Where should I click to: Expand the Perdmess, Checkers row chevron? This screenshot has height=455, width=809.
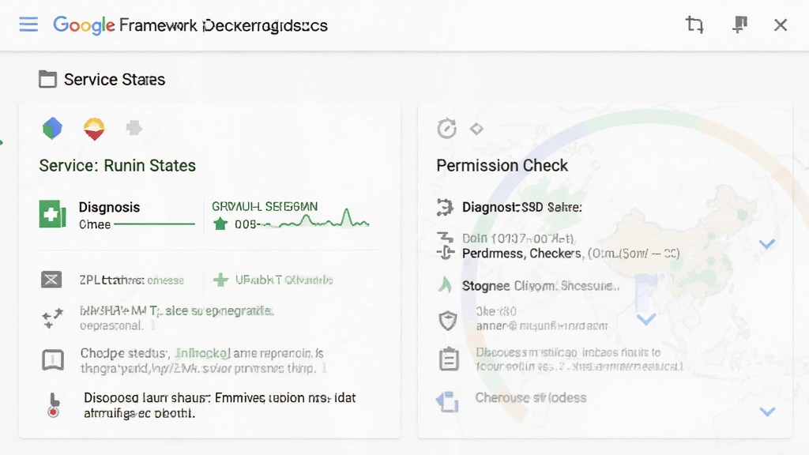coord(767,244)
